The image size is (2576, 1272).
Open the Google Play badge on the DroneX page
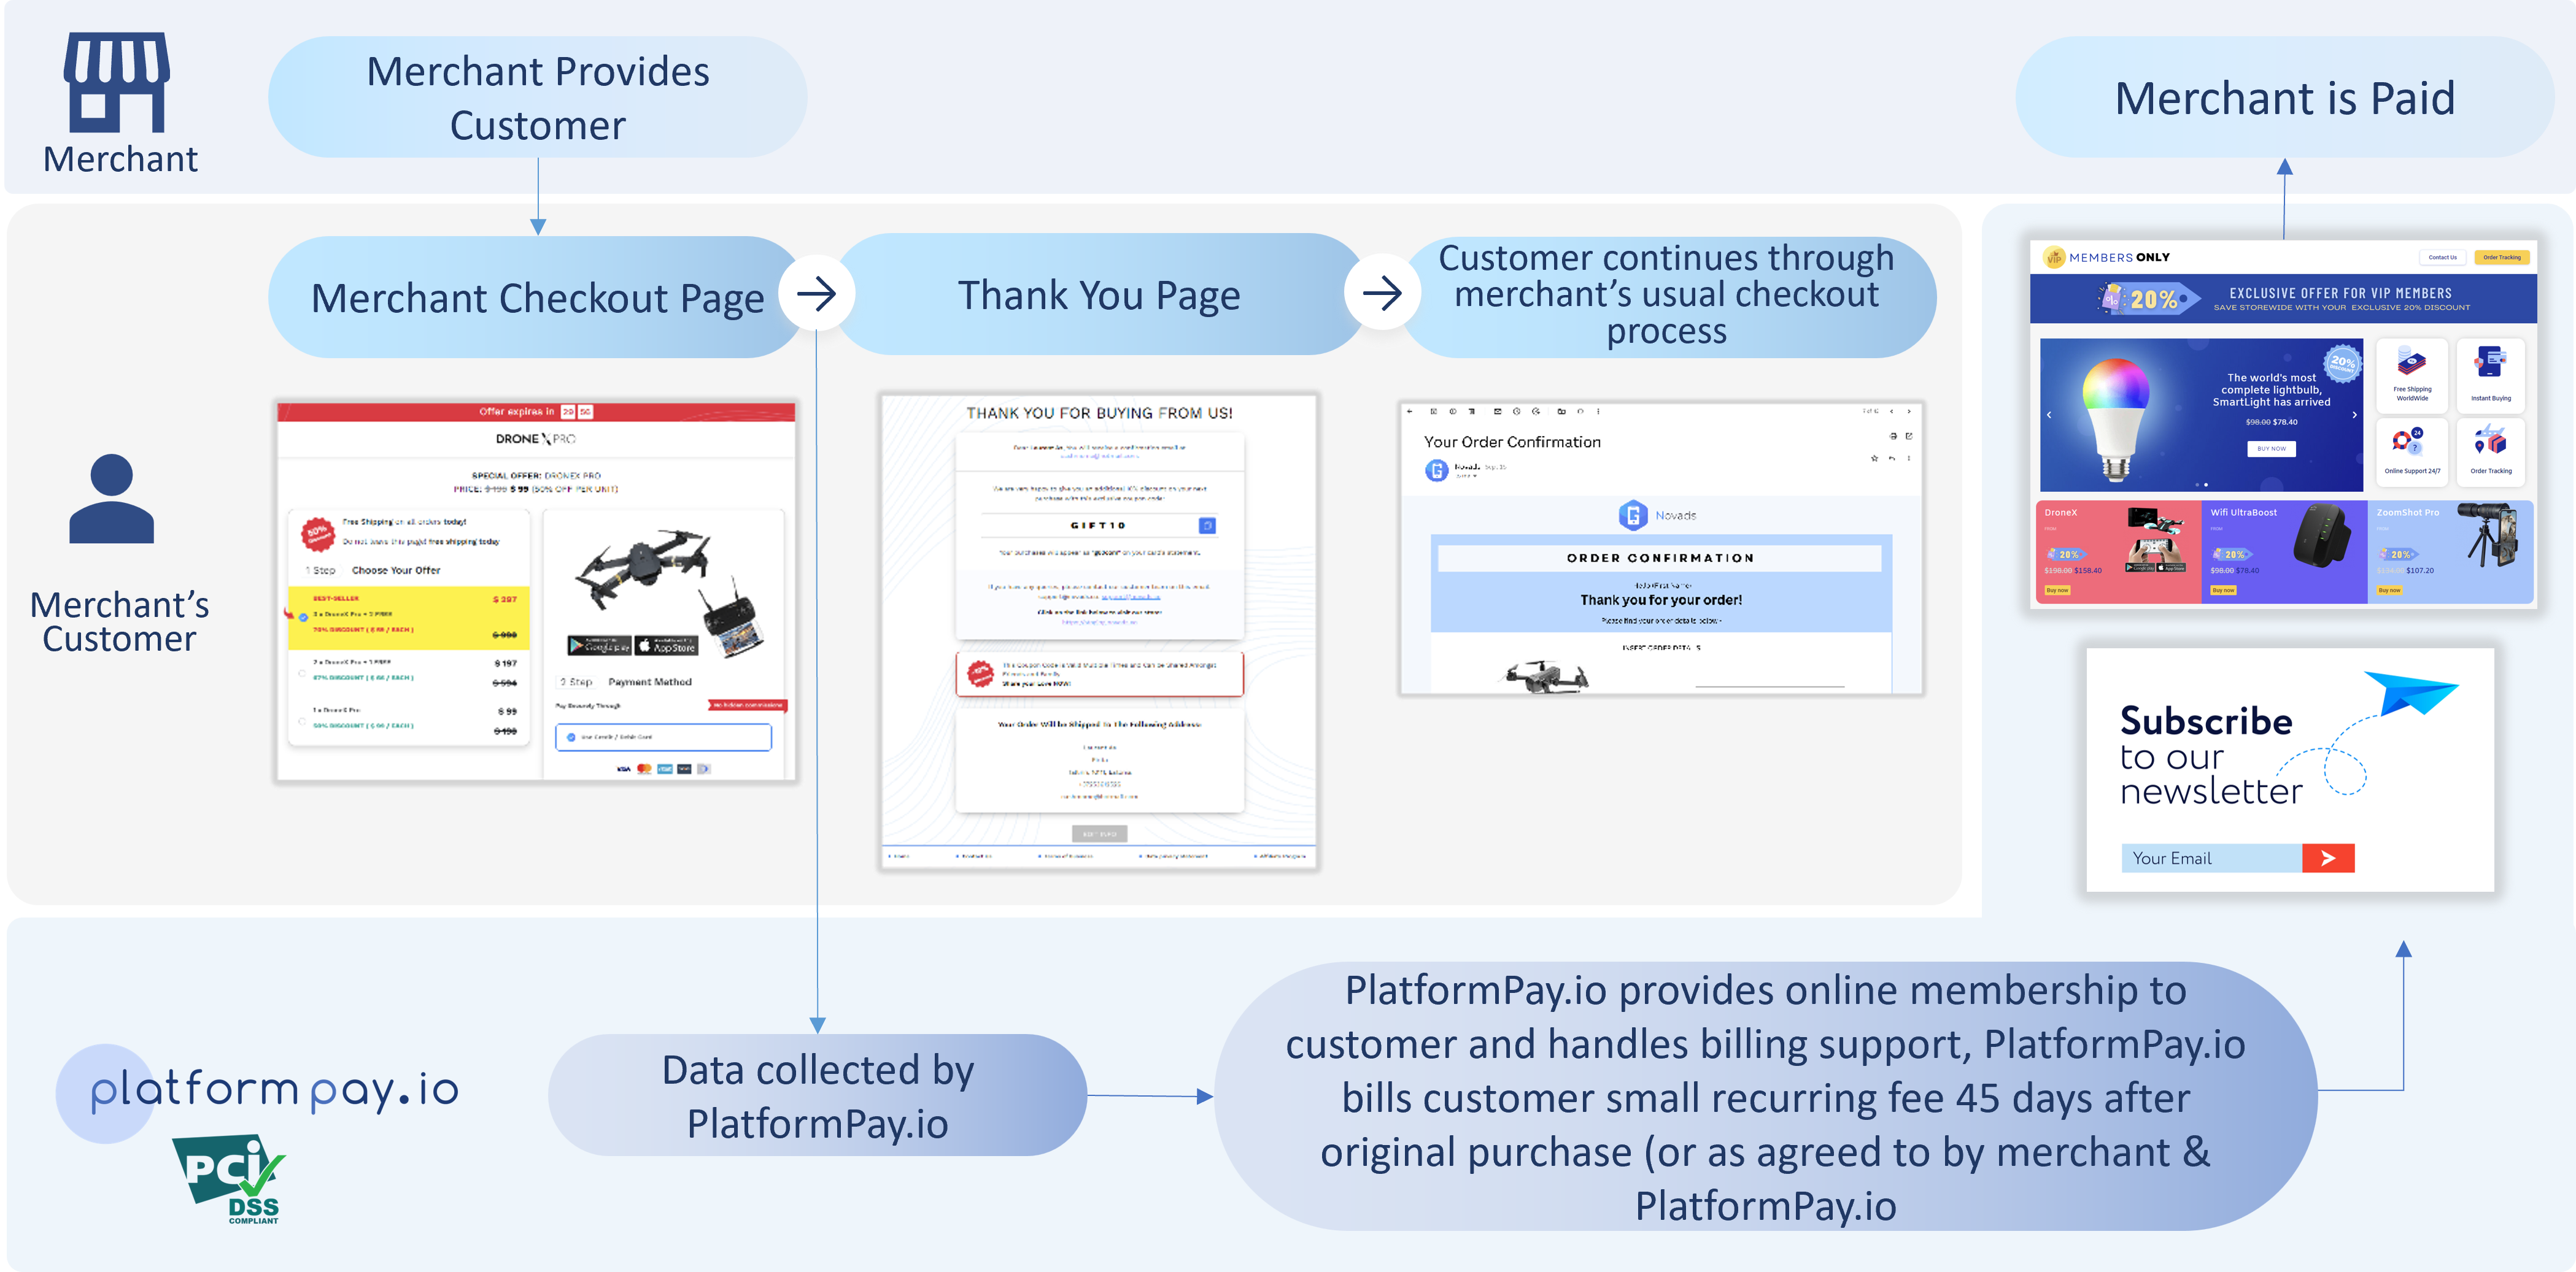pos(599,646)
